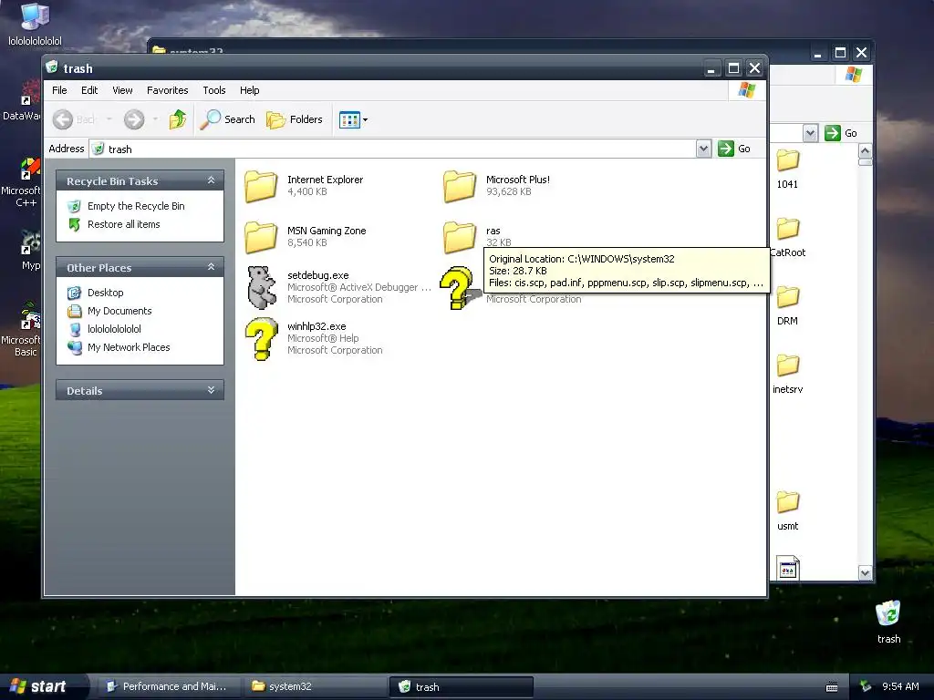Screen dimensions: 934x700
Task: Go to Desktop in Other Places
Action: coord(106,293)
